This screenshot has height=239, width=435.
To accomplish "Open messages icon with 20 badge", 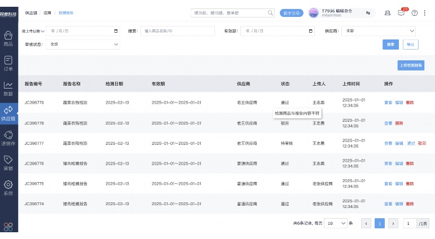I will click(402, 13).
